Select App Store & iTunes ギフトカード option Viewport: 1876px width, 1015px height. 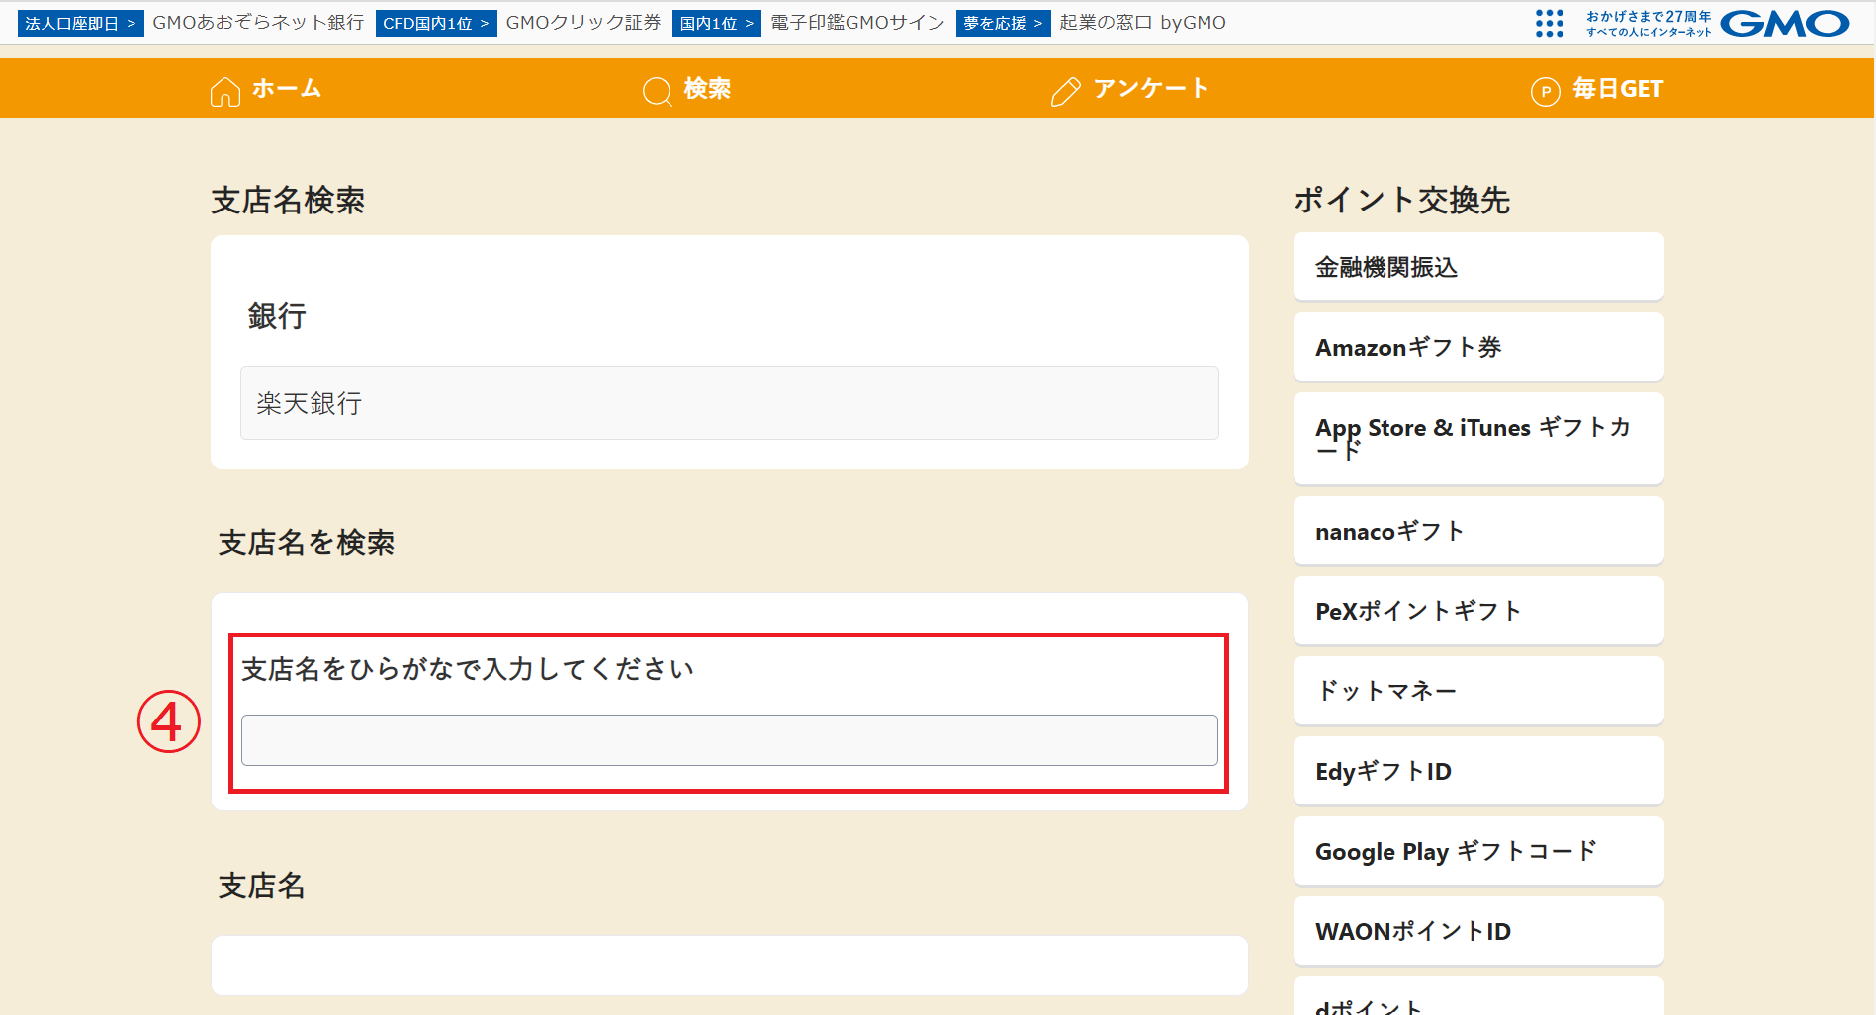pyautogui.click(x=1478, y=439)
